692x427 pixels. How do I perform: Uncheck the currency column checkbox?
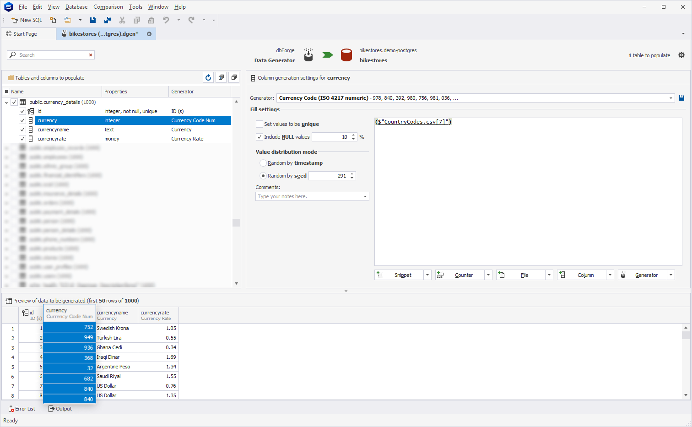[22, 120]
